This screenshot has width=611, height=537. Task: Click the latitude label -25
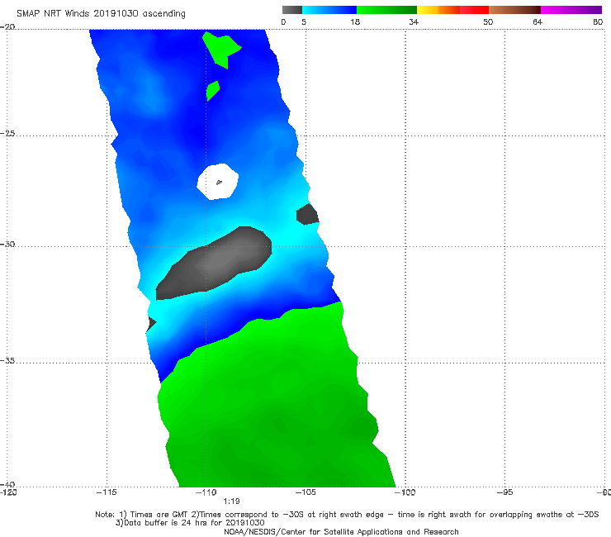[7, 133]
